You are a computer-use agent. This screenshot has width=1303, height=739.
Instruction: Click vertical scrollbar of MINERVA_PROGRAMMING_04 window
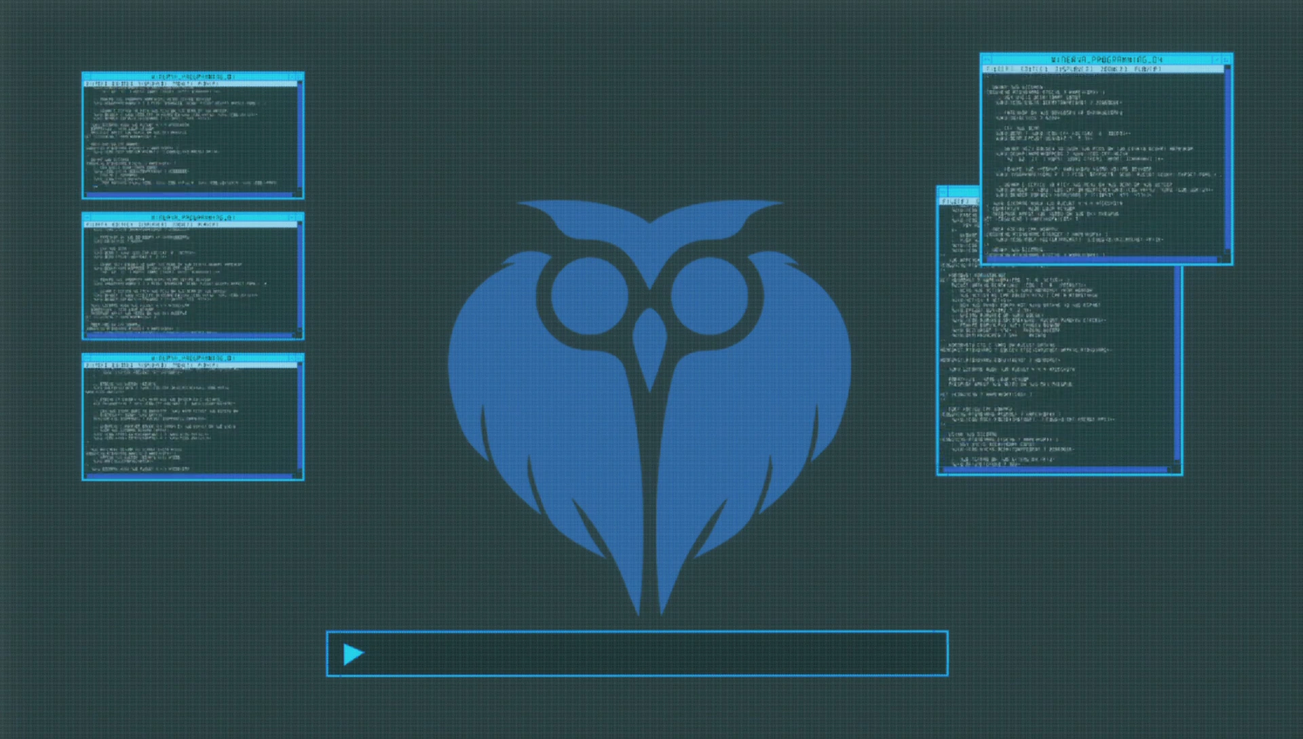[1228, 159]
